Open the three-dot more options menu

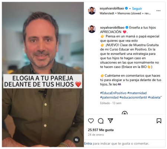(158, 11)
